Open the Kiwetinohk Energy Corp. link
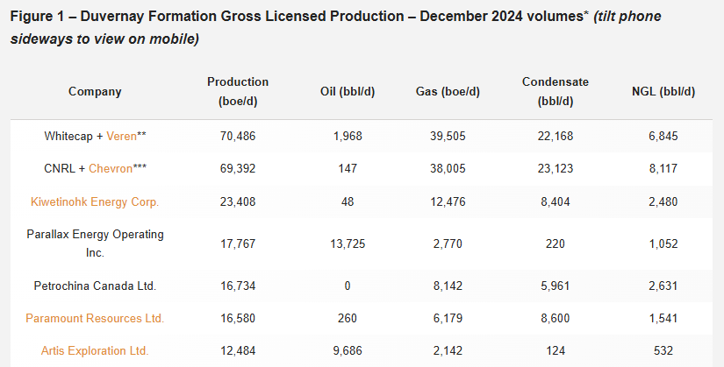This screenshot has width=724, height=367. [x=95, y=202]
